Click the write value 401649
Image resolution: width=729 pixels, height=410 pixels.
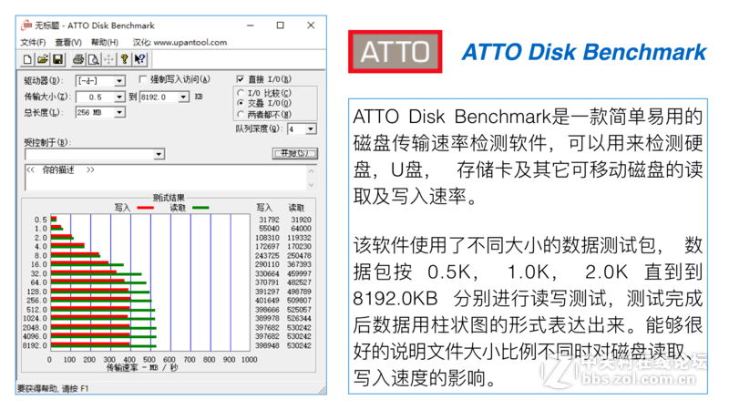point(267,301)
